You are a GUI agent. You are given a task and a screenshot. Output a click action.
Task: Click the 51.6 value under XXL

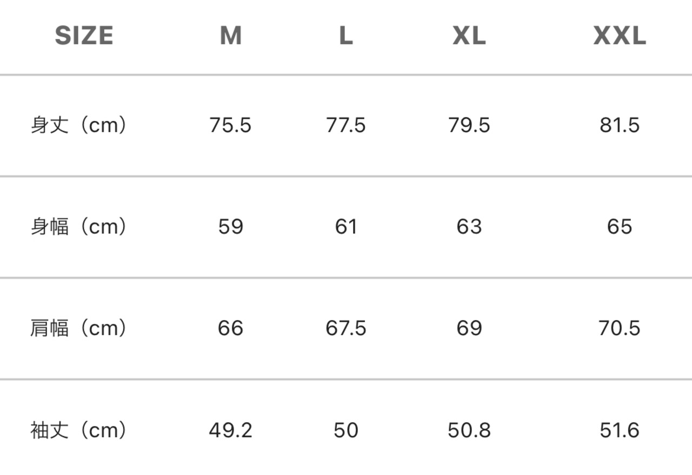(620, 430)
